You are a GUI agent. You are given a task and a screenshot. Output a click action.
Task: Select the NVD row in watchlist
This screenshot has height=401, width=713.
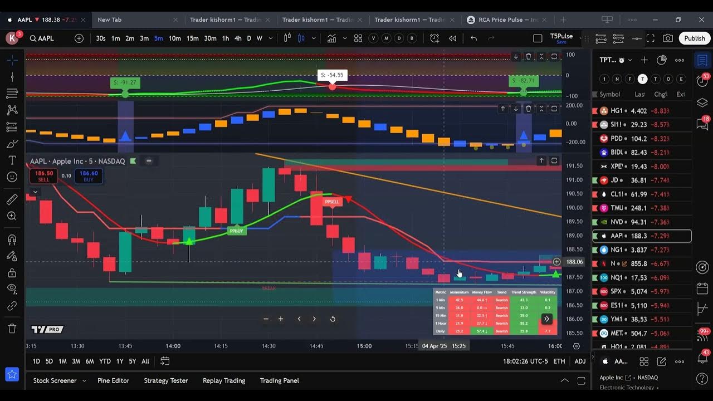click(x=641, y=222)
